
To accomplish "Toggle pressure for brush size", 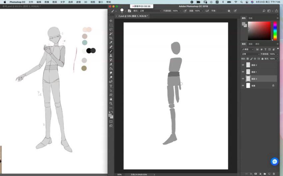I will click(x=235, y=11).
